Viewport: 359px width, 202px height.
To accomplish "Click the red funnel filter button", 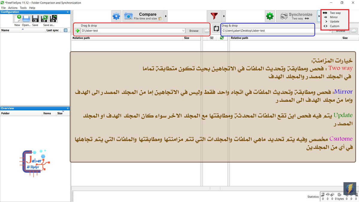I will pyautogui.click(x=214, y=16).
